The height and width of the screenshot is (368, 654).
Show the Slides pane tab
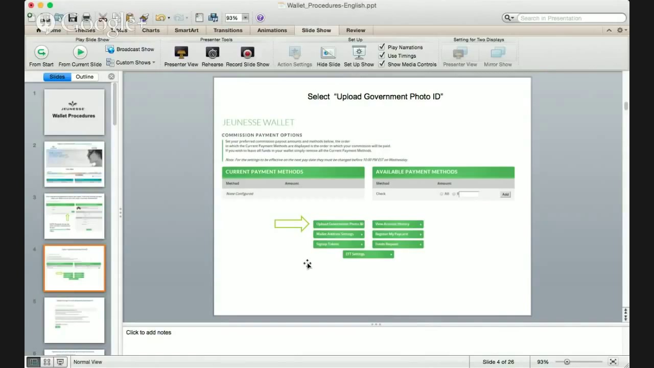tap(57, 77)
